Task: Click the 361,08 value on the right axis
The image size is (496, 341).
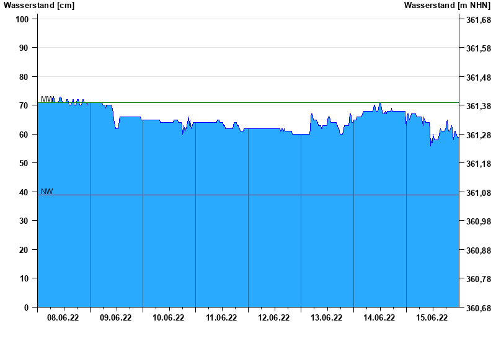Action: pyautogui.click(x=479, y=193)
